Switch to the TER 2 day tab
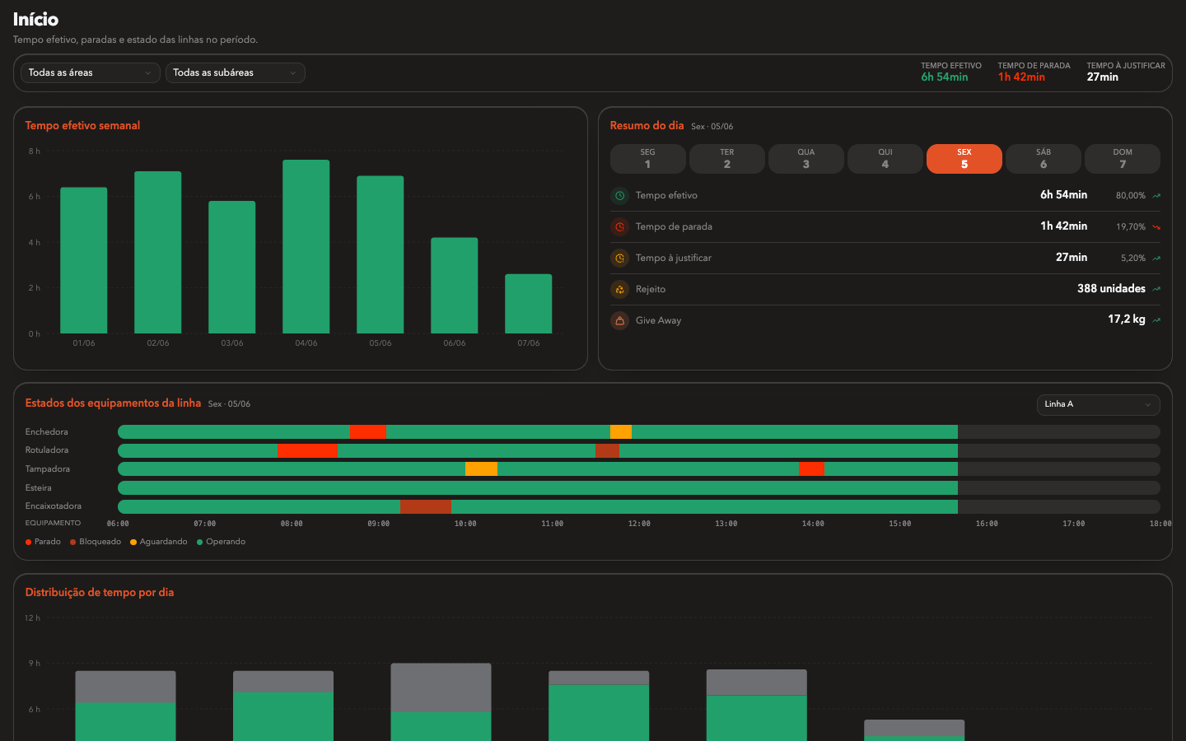 point(727,159)
